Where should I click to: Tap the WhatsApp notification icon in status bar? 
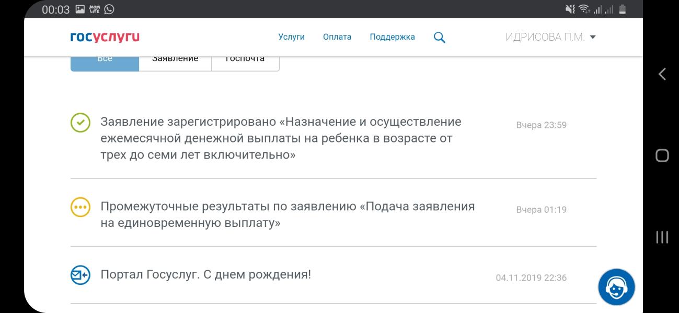(109, 9)
